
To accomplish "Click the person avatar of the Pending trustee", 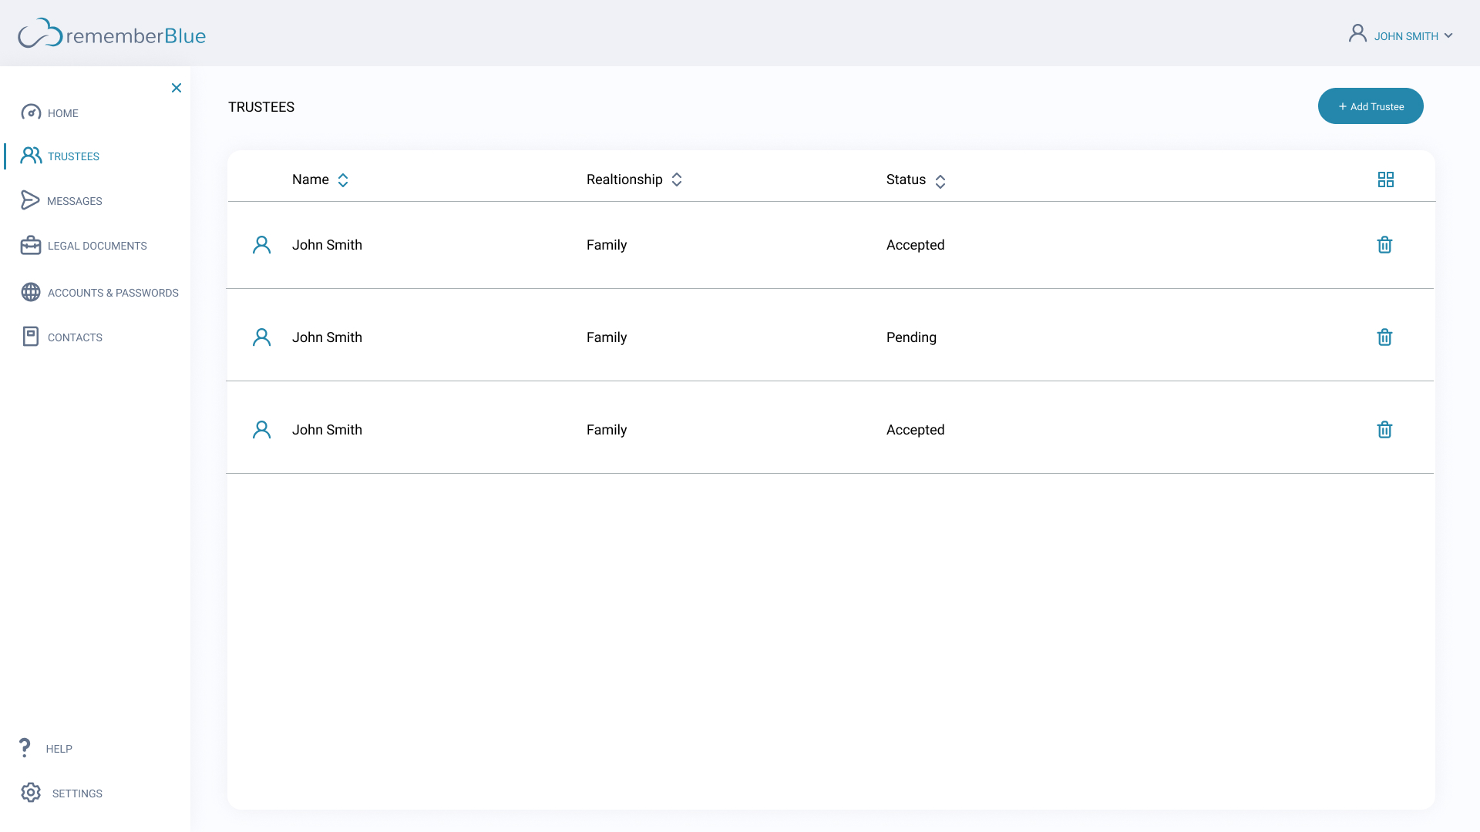I will (261, 337).
